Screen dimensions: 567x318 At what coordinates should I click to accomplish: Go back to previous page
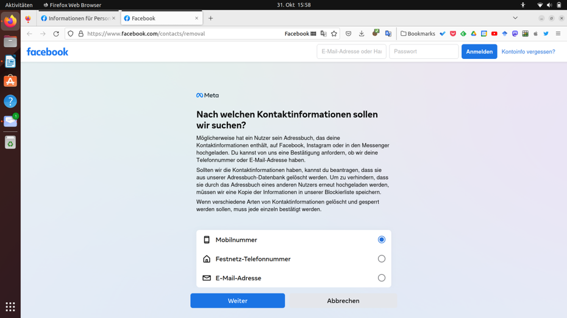coord(30,33)
